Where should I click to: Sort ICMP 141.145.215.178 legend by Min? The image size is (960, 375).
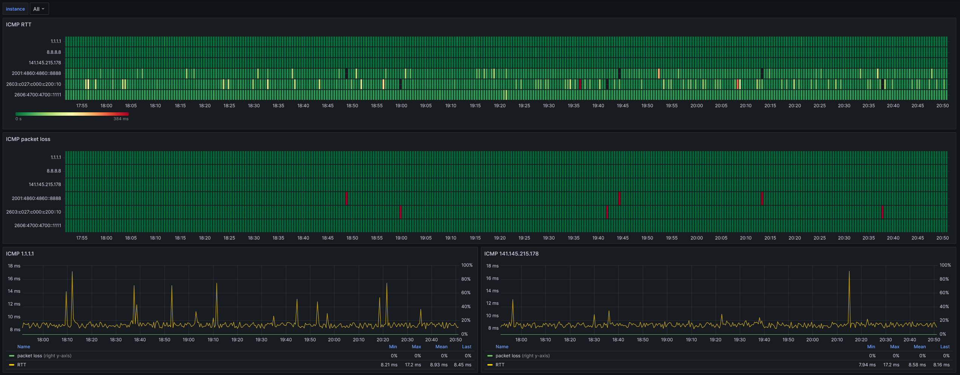tap(871, 347)
